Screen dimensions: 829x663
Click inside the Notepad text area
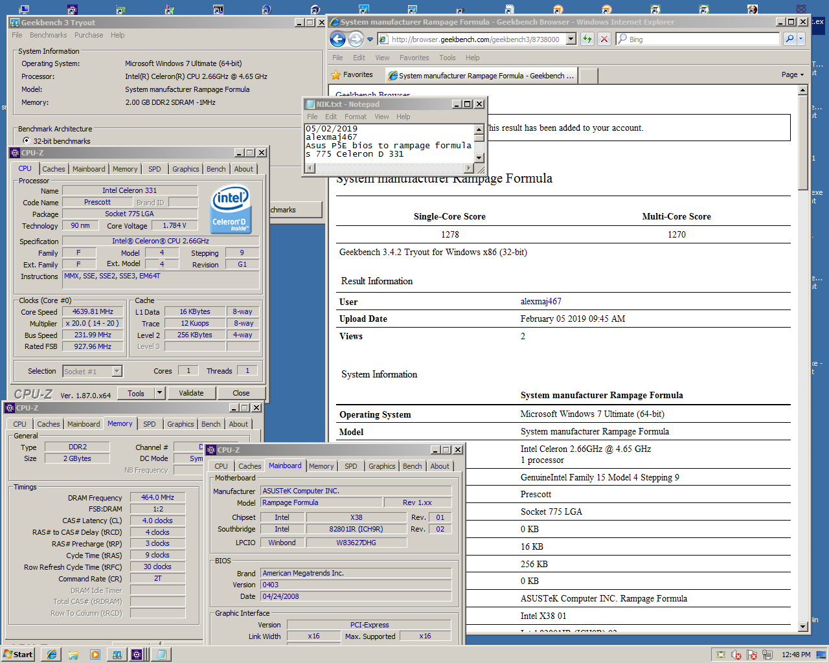pyautogui.click(x=389, y=143)
